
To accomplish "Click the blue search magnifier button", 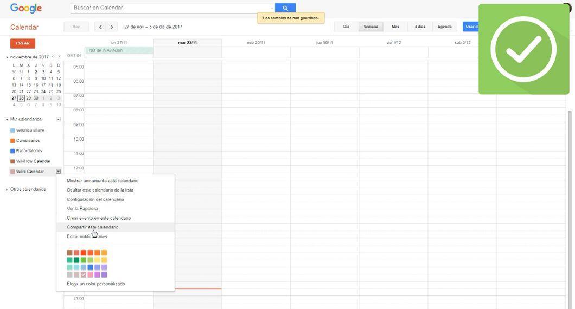I will pos(285,8).
